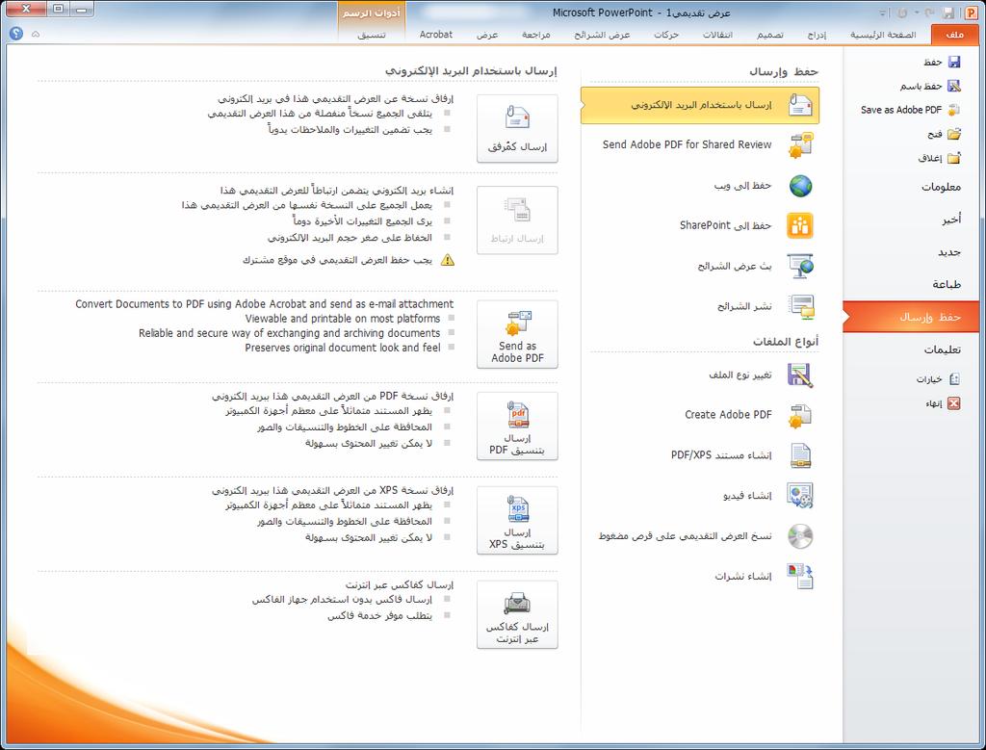The image size is (986, 750).
Task: Open quick access toolbar customize dropdown
Action: click(x=882, y=13)
